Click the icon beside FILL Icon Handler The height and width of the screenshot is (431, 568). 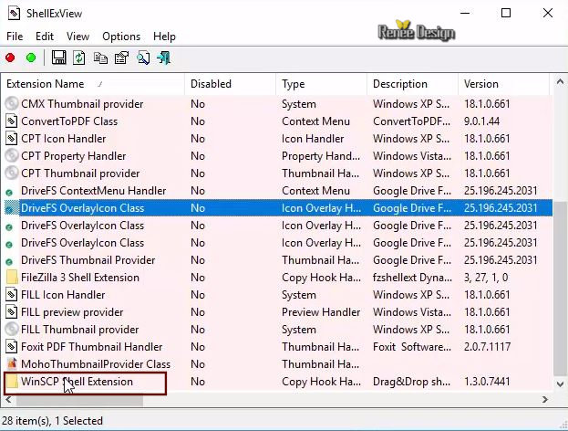(x=12, y=294)
